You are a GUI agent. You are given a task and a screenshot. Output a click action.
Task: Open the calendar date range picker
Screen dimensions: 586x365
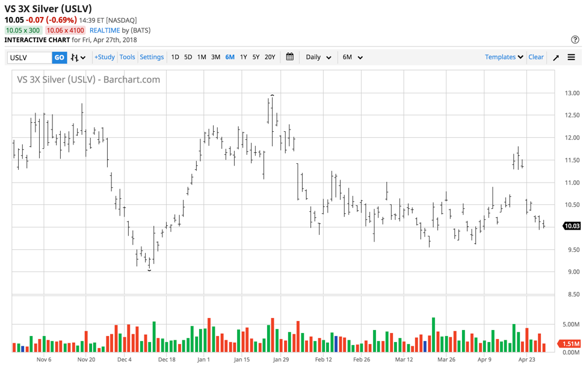[x=289, y=57]
